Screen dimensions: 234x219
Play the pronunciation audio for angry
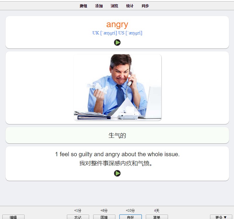coord(117,43)
